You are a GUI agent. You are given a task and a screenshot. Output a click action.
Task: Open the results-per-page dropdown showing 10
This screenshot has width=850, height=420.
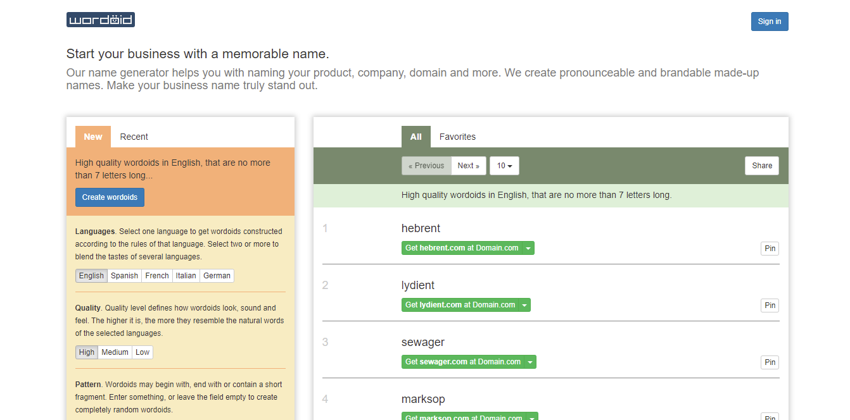coord(504,165)
